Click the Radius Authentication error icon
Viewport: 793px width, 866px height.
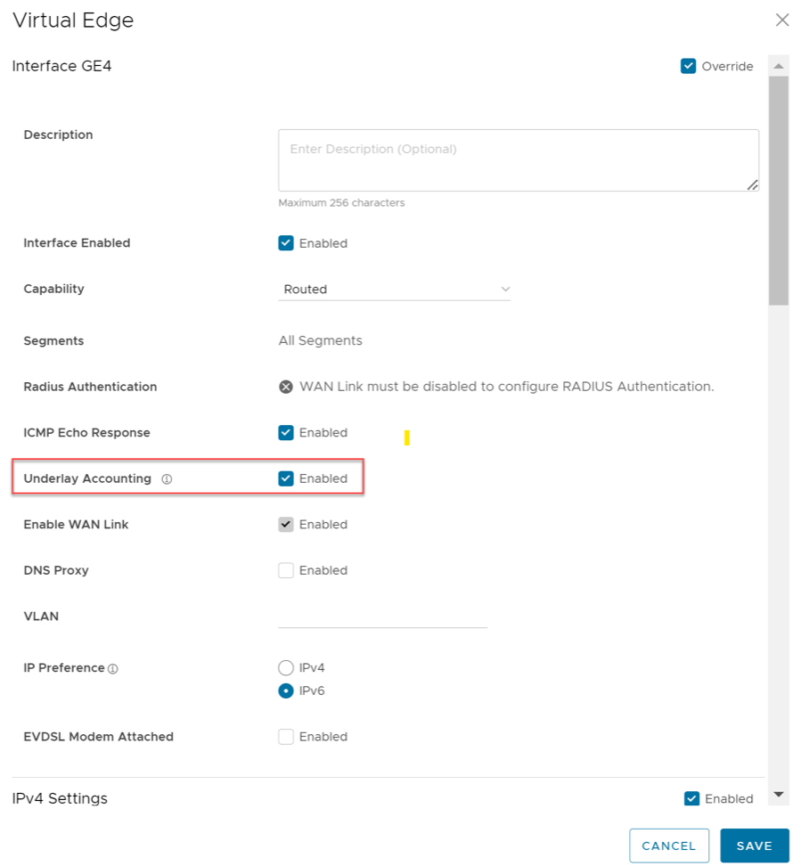pyautogui.click(x=286, y=387)
